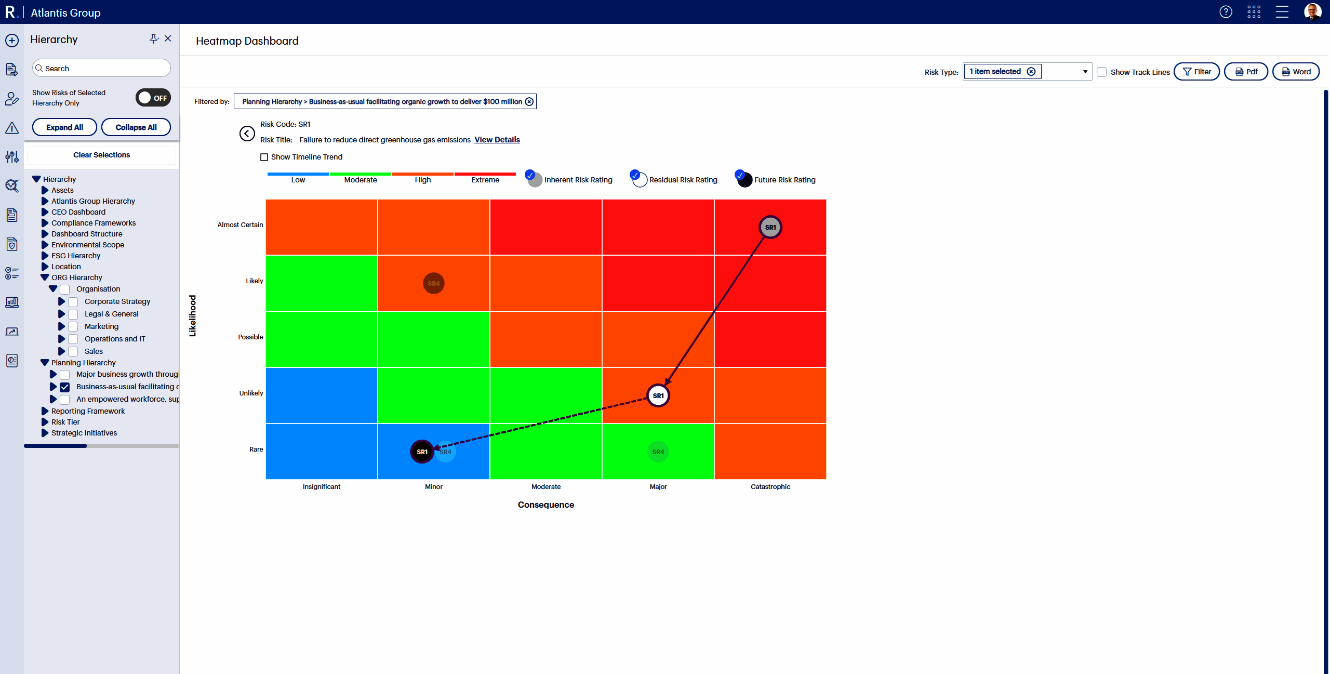Pin the Hierarchy panel
1330x674 pixels.
tap(154, 38)
